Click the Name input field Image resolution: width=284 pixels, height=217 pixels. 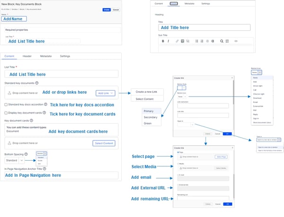[x=14, y=19]
